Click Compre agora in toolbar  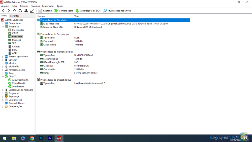point(64,11)
